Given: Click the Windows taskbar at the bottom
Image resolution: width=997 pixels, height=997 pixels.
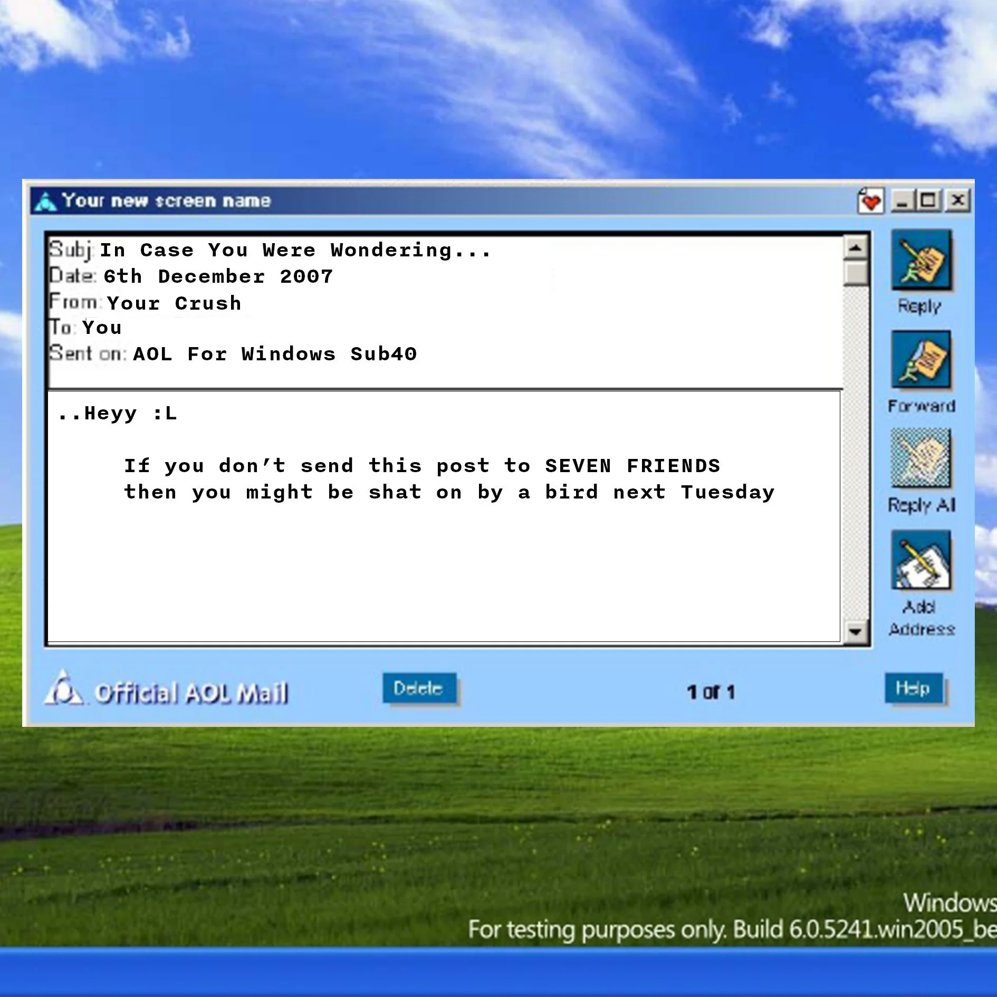Looking at the screenshot, I should [x=498, y=972].
